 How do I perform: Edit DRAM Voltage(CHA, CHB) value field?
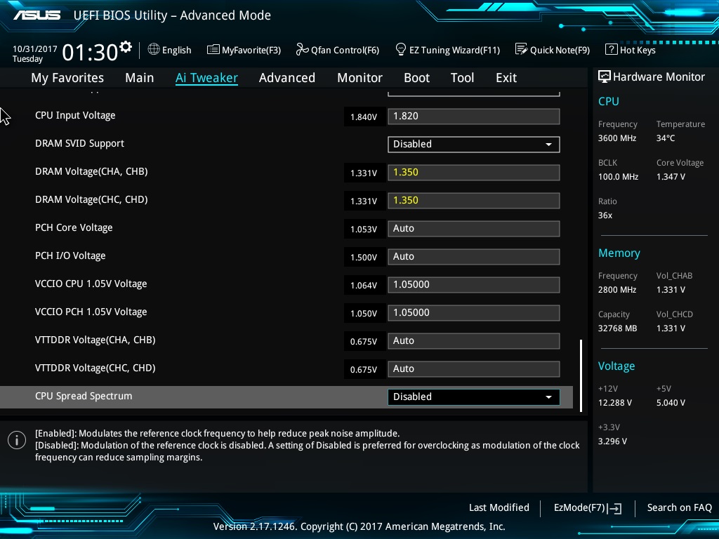pos(474,173)
